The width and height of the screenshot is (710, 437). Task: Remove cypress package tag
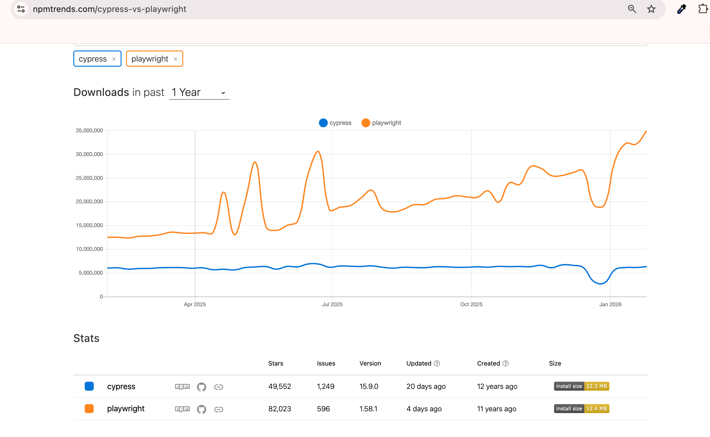[x=114, y=59]
